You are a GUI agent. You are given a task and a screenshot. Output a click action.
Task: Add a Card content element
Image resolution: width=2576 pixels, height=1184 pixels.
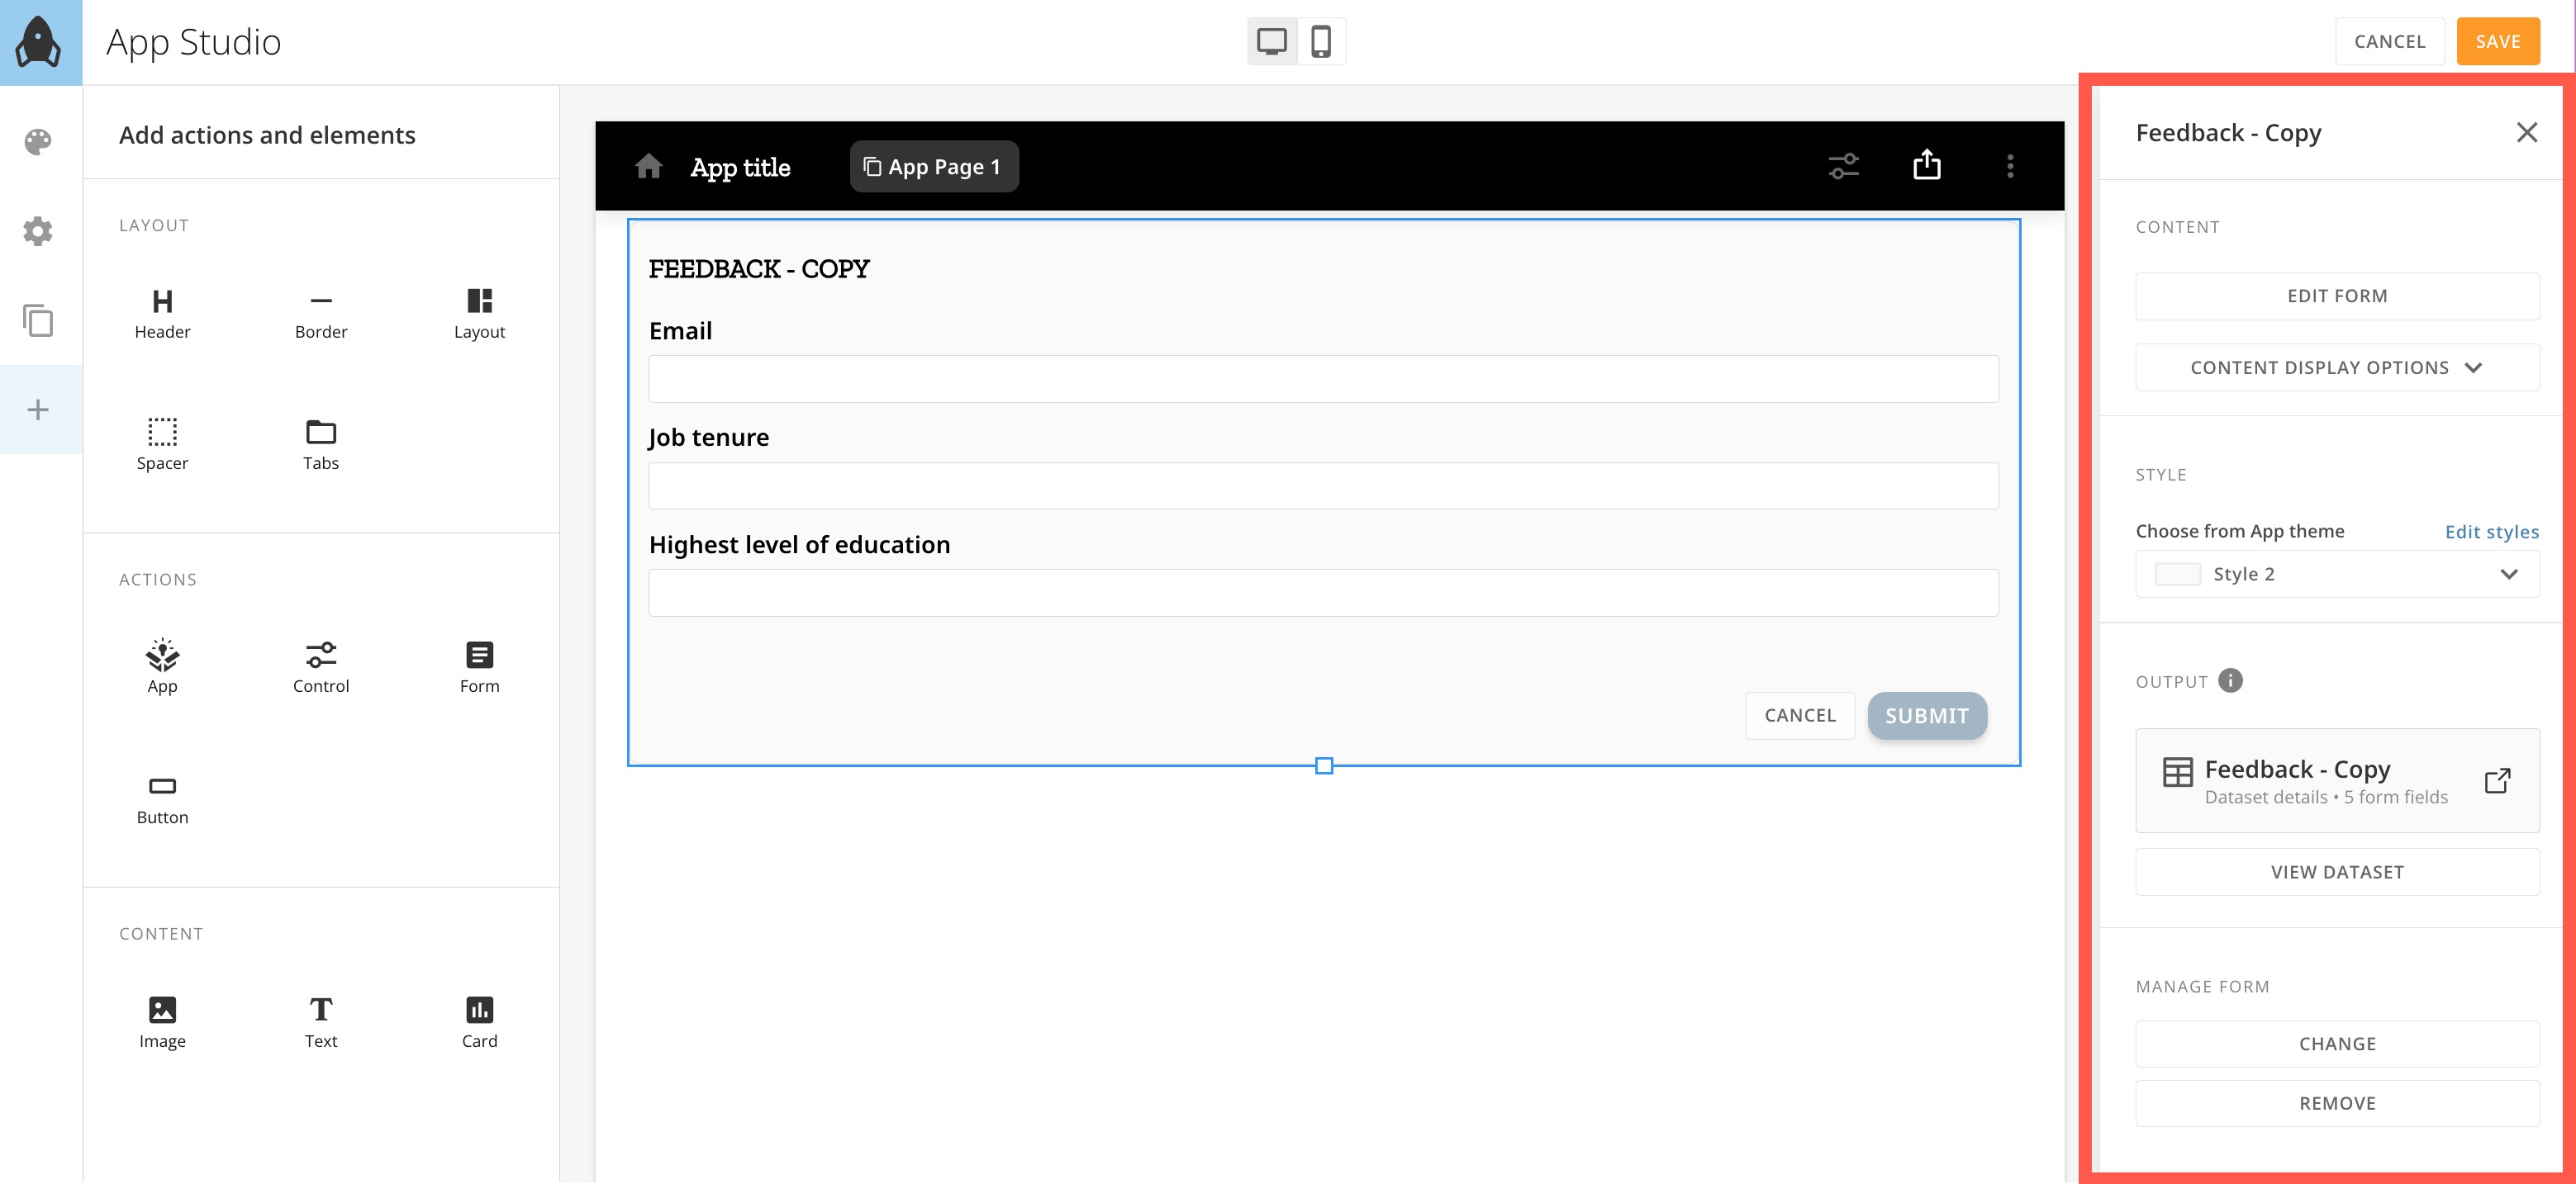479,1022
